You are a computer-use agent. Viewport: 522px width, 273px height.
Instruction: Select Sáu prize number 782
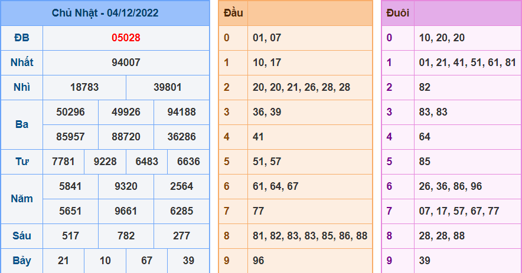(x=126, y=236)
